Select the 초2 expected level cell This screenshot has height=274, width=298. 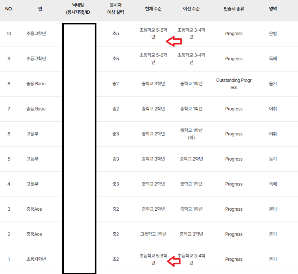[x=116, y=259]
